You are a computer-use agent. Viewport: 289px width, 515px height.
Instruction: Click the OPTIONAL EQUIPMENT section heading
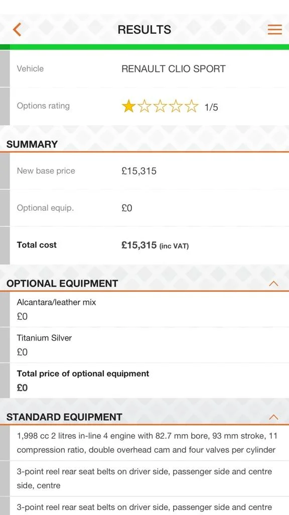[62, 284]
